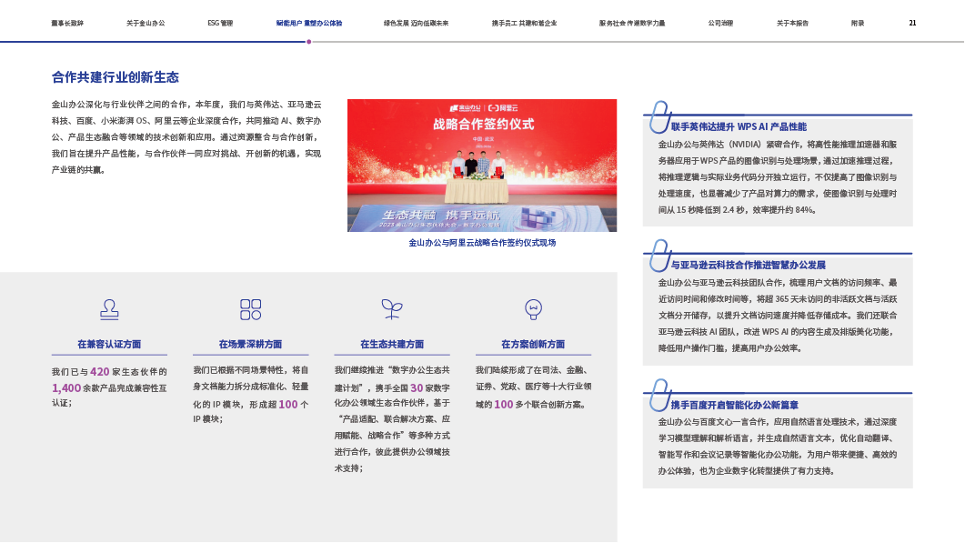Click the lightbulb icon above 在方案创新方面
Screen dimensions: 965x543
(x=533, y=309)
